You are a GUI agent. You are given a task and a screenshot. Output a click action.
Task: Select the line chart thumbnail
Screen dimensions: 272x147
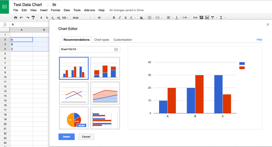click(74, 93)
